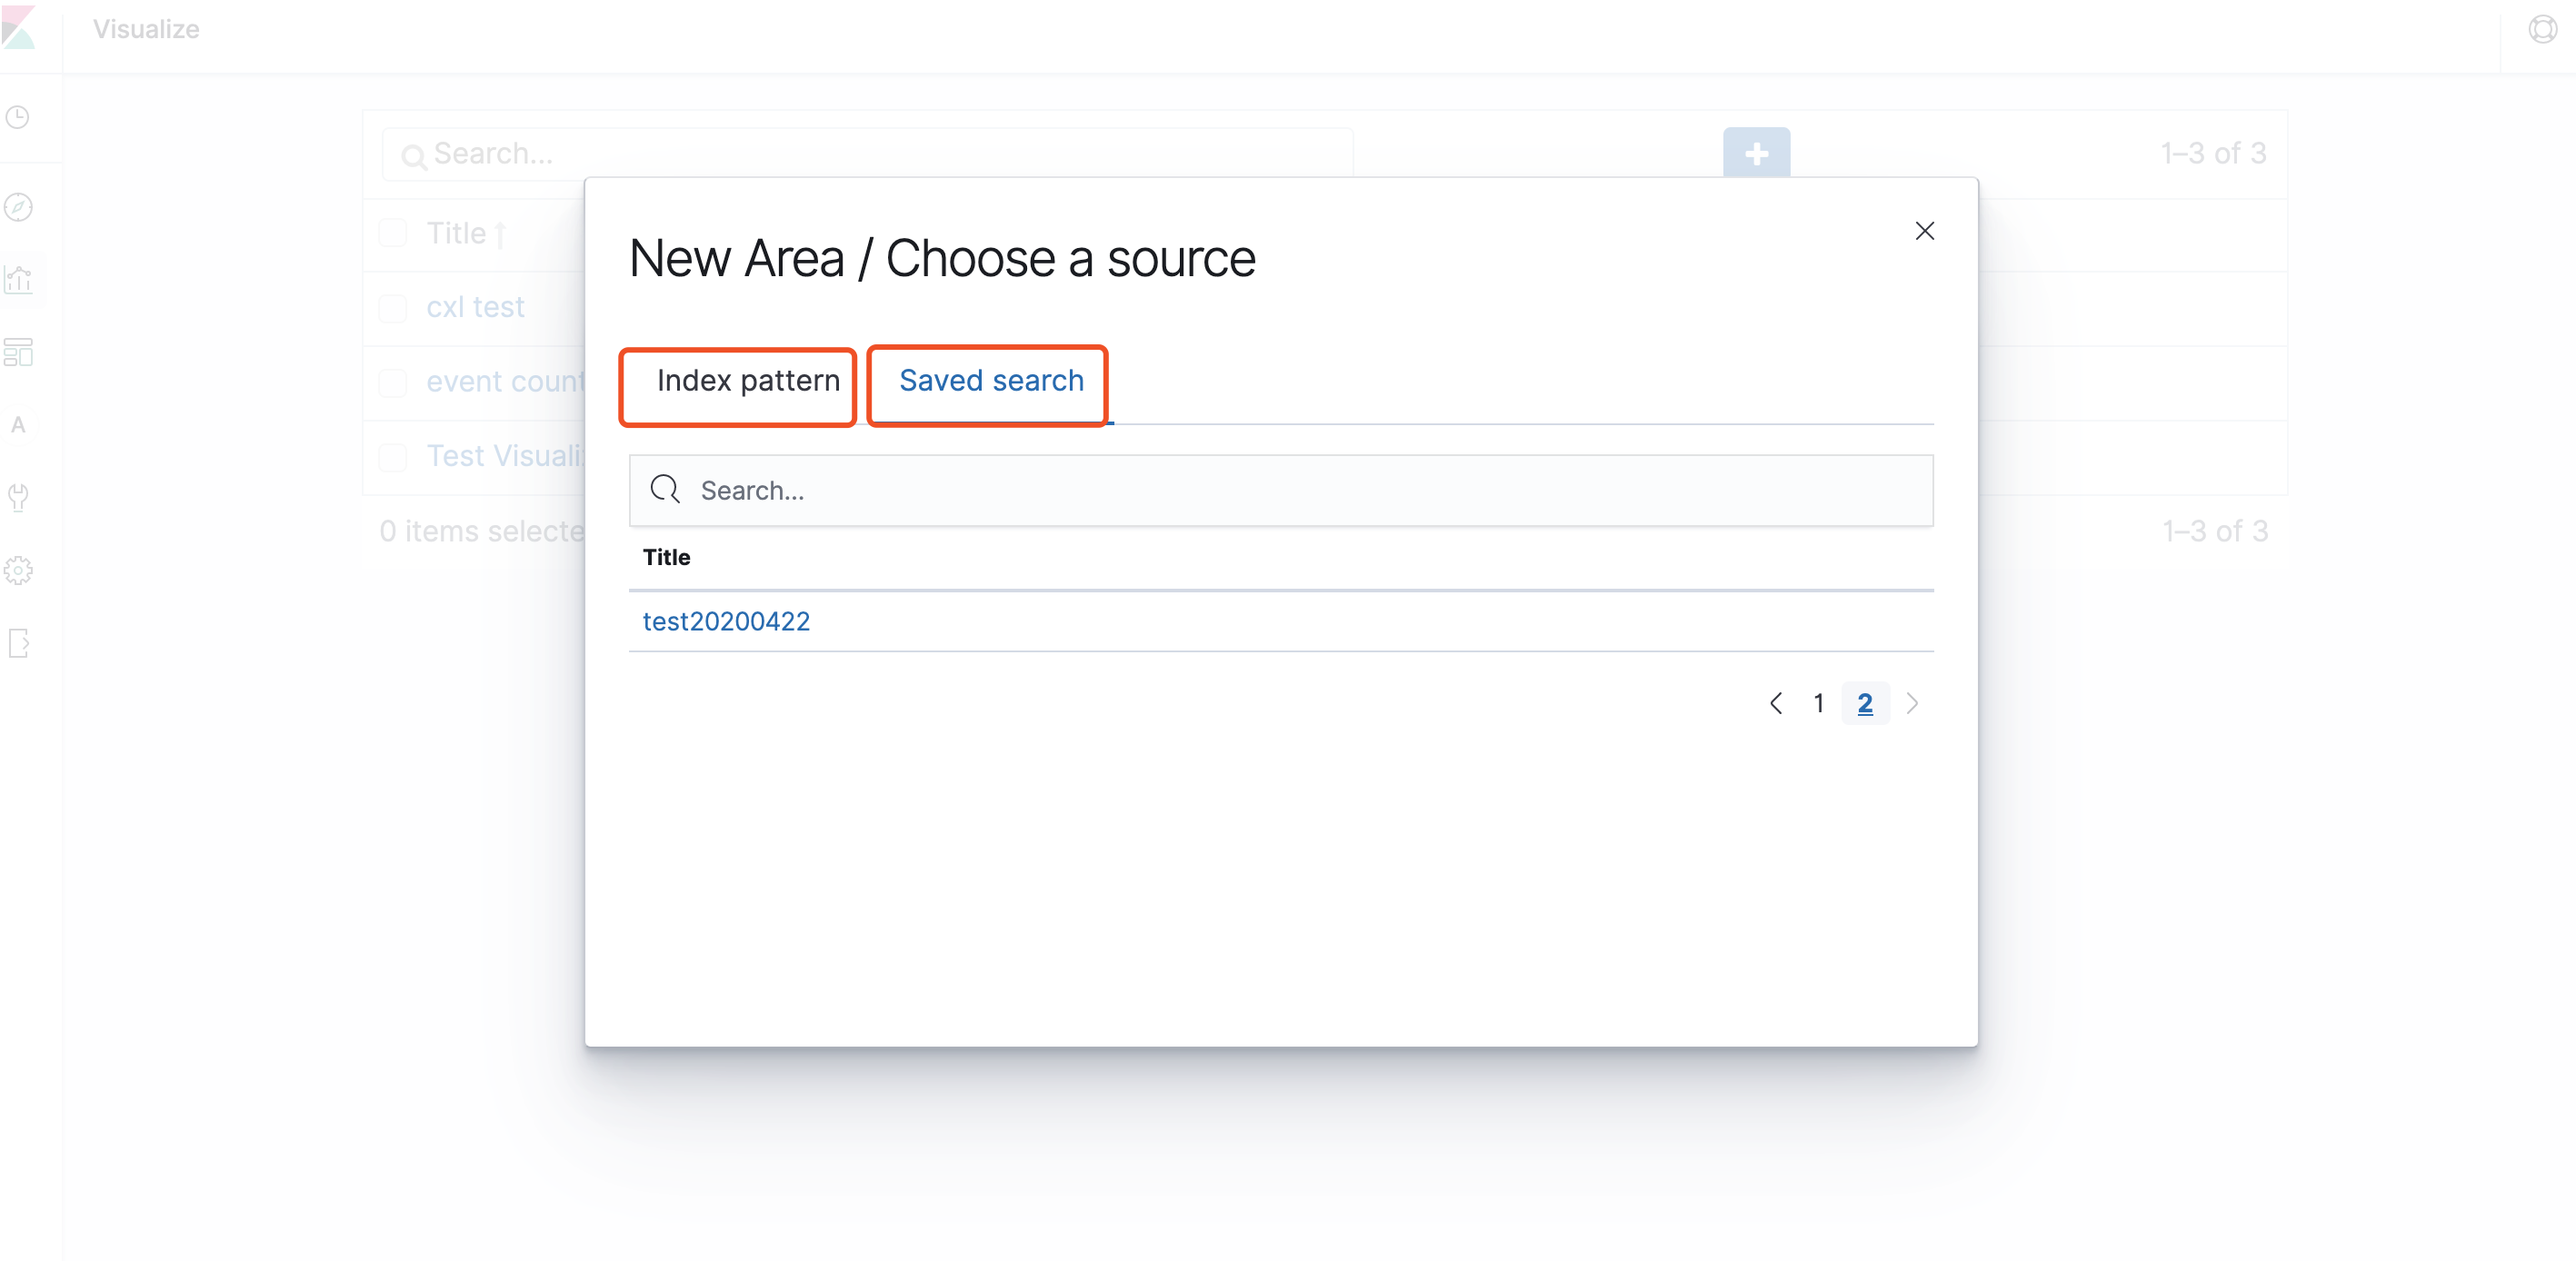Select the test20200422 saved search
This screenshot has height=1261, width=2576.
726,621
